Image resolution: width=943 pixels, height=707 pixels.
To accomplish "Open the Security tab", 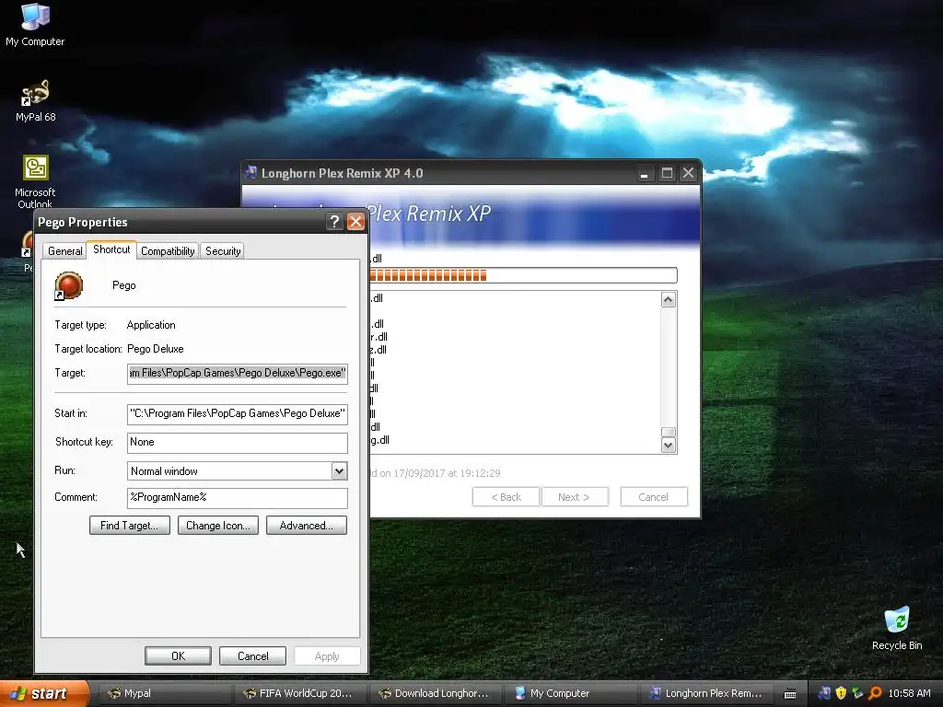I will pos(223,251).
